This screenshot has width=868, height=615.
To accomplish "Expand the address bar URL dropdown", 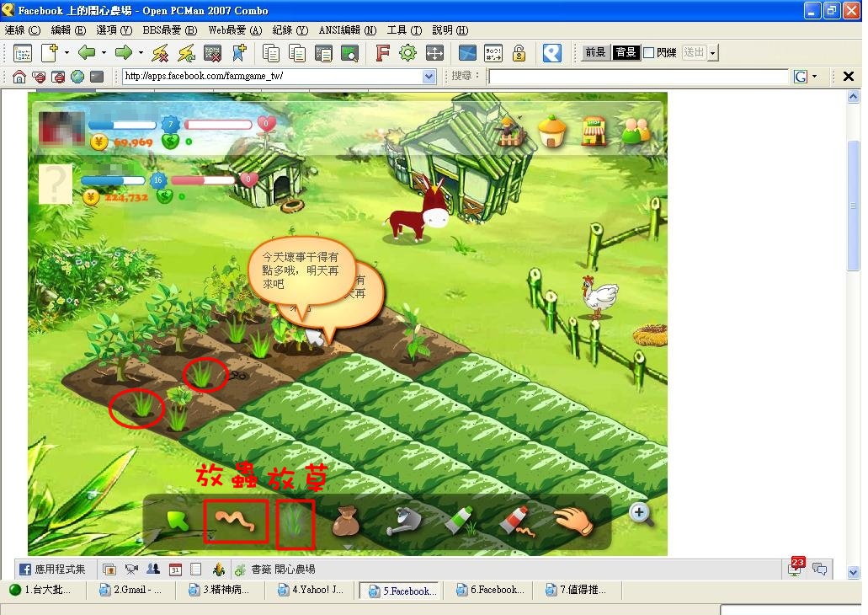I will [x=429, y=77].
